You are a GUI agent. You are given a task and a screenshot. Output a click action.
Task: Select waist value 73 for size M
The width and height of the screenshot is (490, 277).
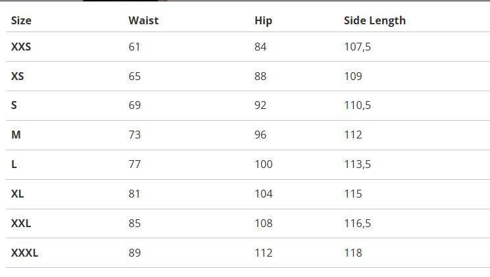coord(134,135)
